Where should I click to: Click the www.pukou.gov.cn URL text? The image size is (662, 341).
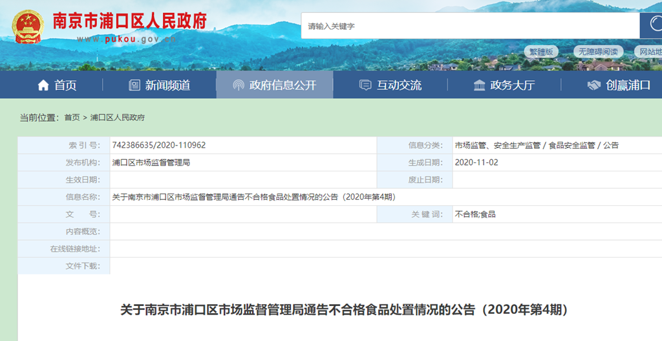(126, 39)
